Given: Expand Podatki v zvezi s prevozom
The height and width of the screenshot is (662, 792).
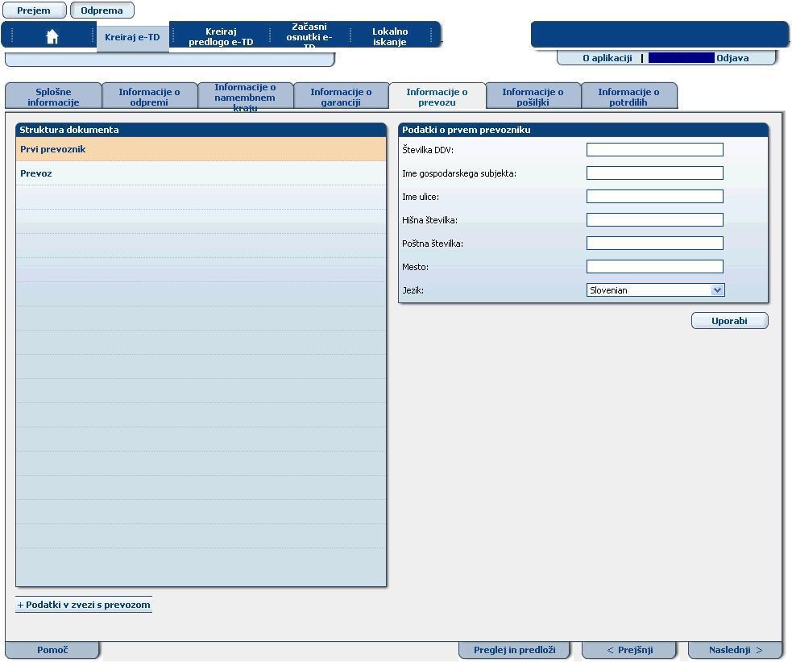Looking at the screenshot, I should (x=84, y=605).
